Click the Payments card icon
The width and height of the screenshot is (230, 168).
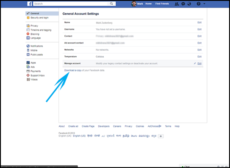pos(28,71)
